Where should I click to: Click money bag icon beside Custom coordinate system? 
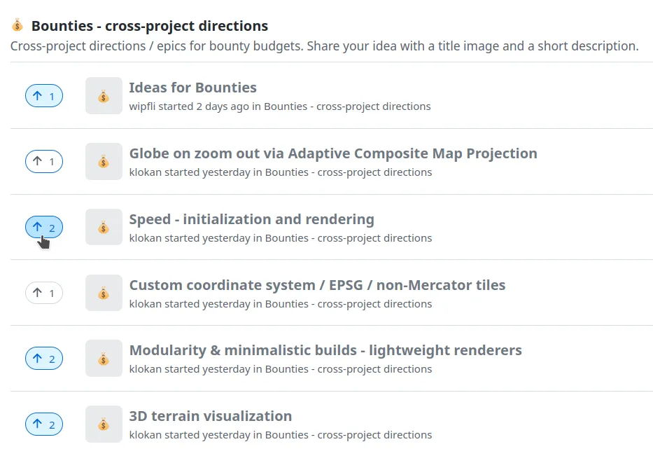pos(104,293)
